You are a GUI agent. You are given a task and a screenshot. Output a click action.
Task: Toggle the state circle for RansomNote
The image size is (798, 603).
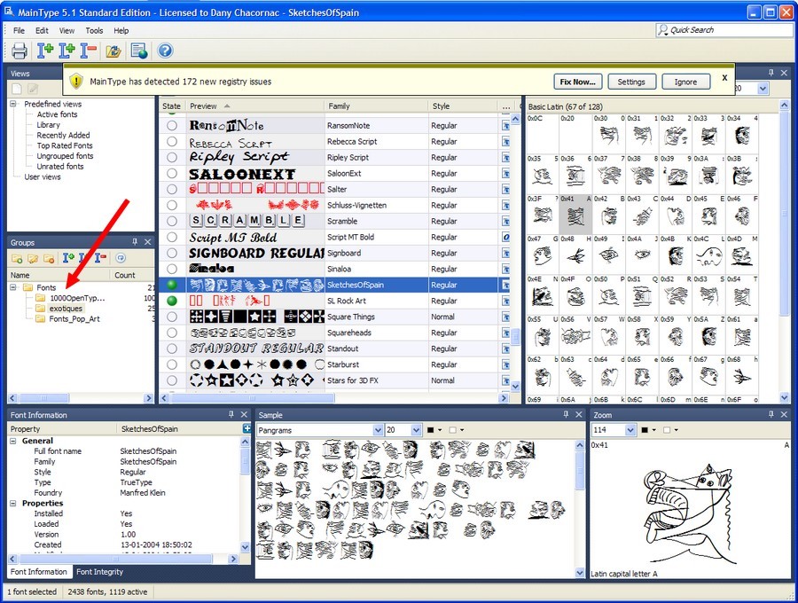tap(172, 125)
